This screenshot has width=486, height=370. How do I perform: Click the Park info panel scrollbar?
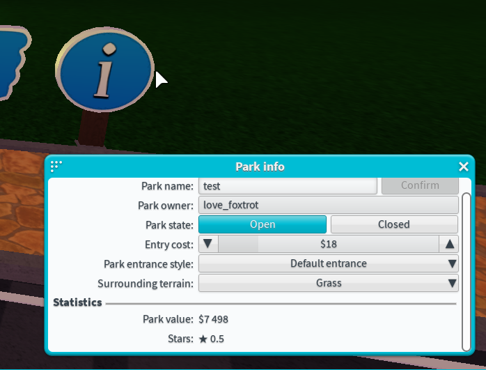pyautogui.click(x=466, y=272)
